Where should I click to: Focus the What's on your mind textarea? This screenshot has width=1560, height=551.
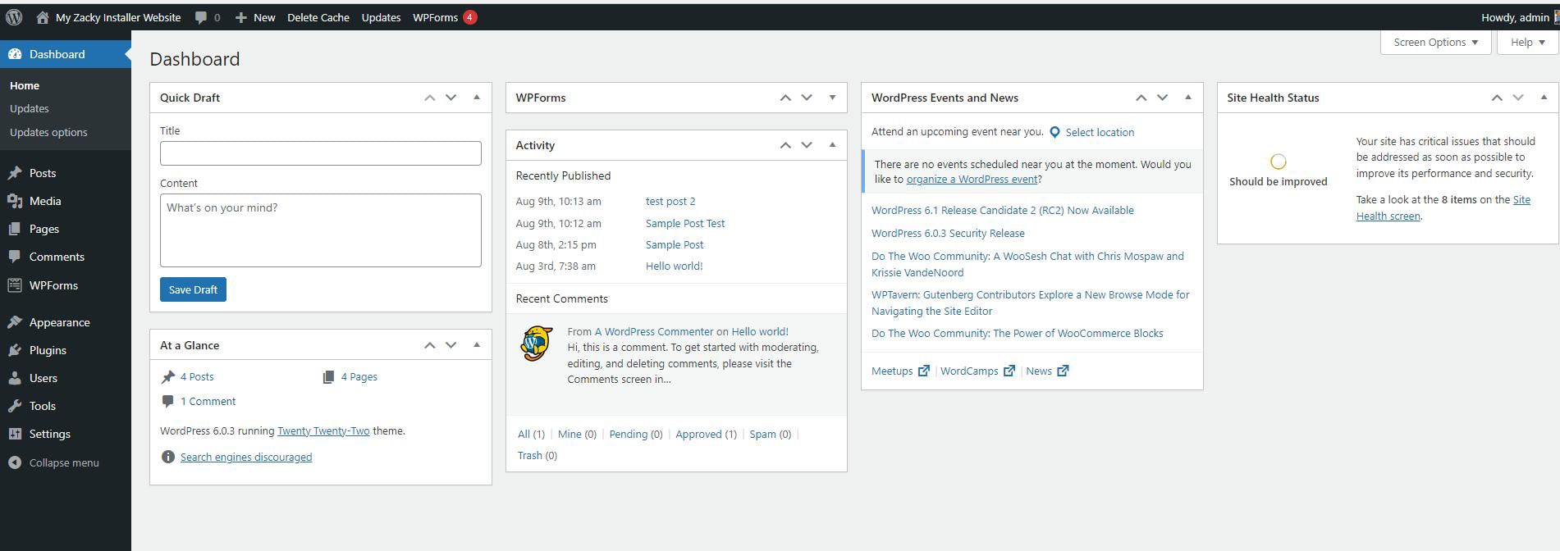point(321,230)
